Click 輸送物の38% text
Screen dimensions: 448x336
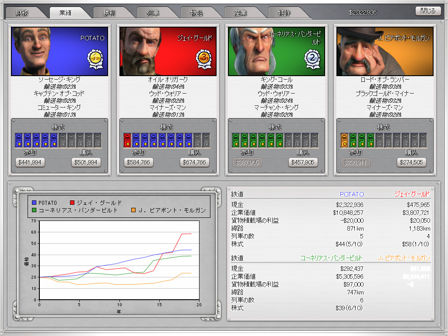point(385,87)
